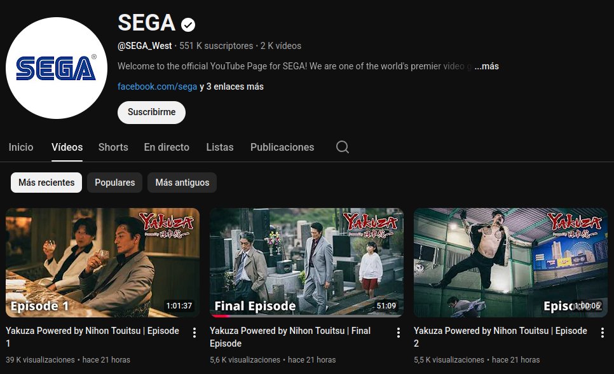Click '5,5 K visualizaciones' under Episode 2

[449, 359]
